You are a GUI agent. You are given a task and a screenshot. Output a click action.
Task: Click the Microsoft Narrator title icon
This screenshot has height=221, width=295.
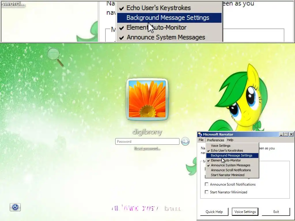[x=200, y=134]
